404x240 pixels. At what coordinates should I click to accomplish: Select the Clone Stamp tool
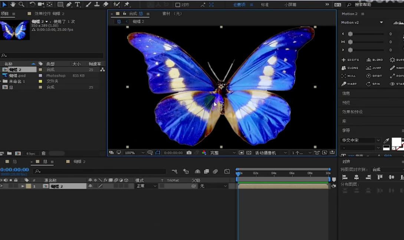(96, 4)
